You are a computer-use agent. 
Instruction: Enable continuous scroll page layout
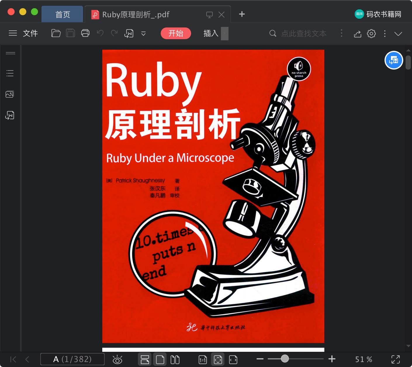tap(145, 359)
